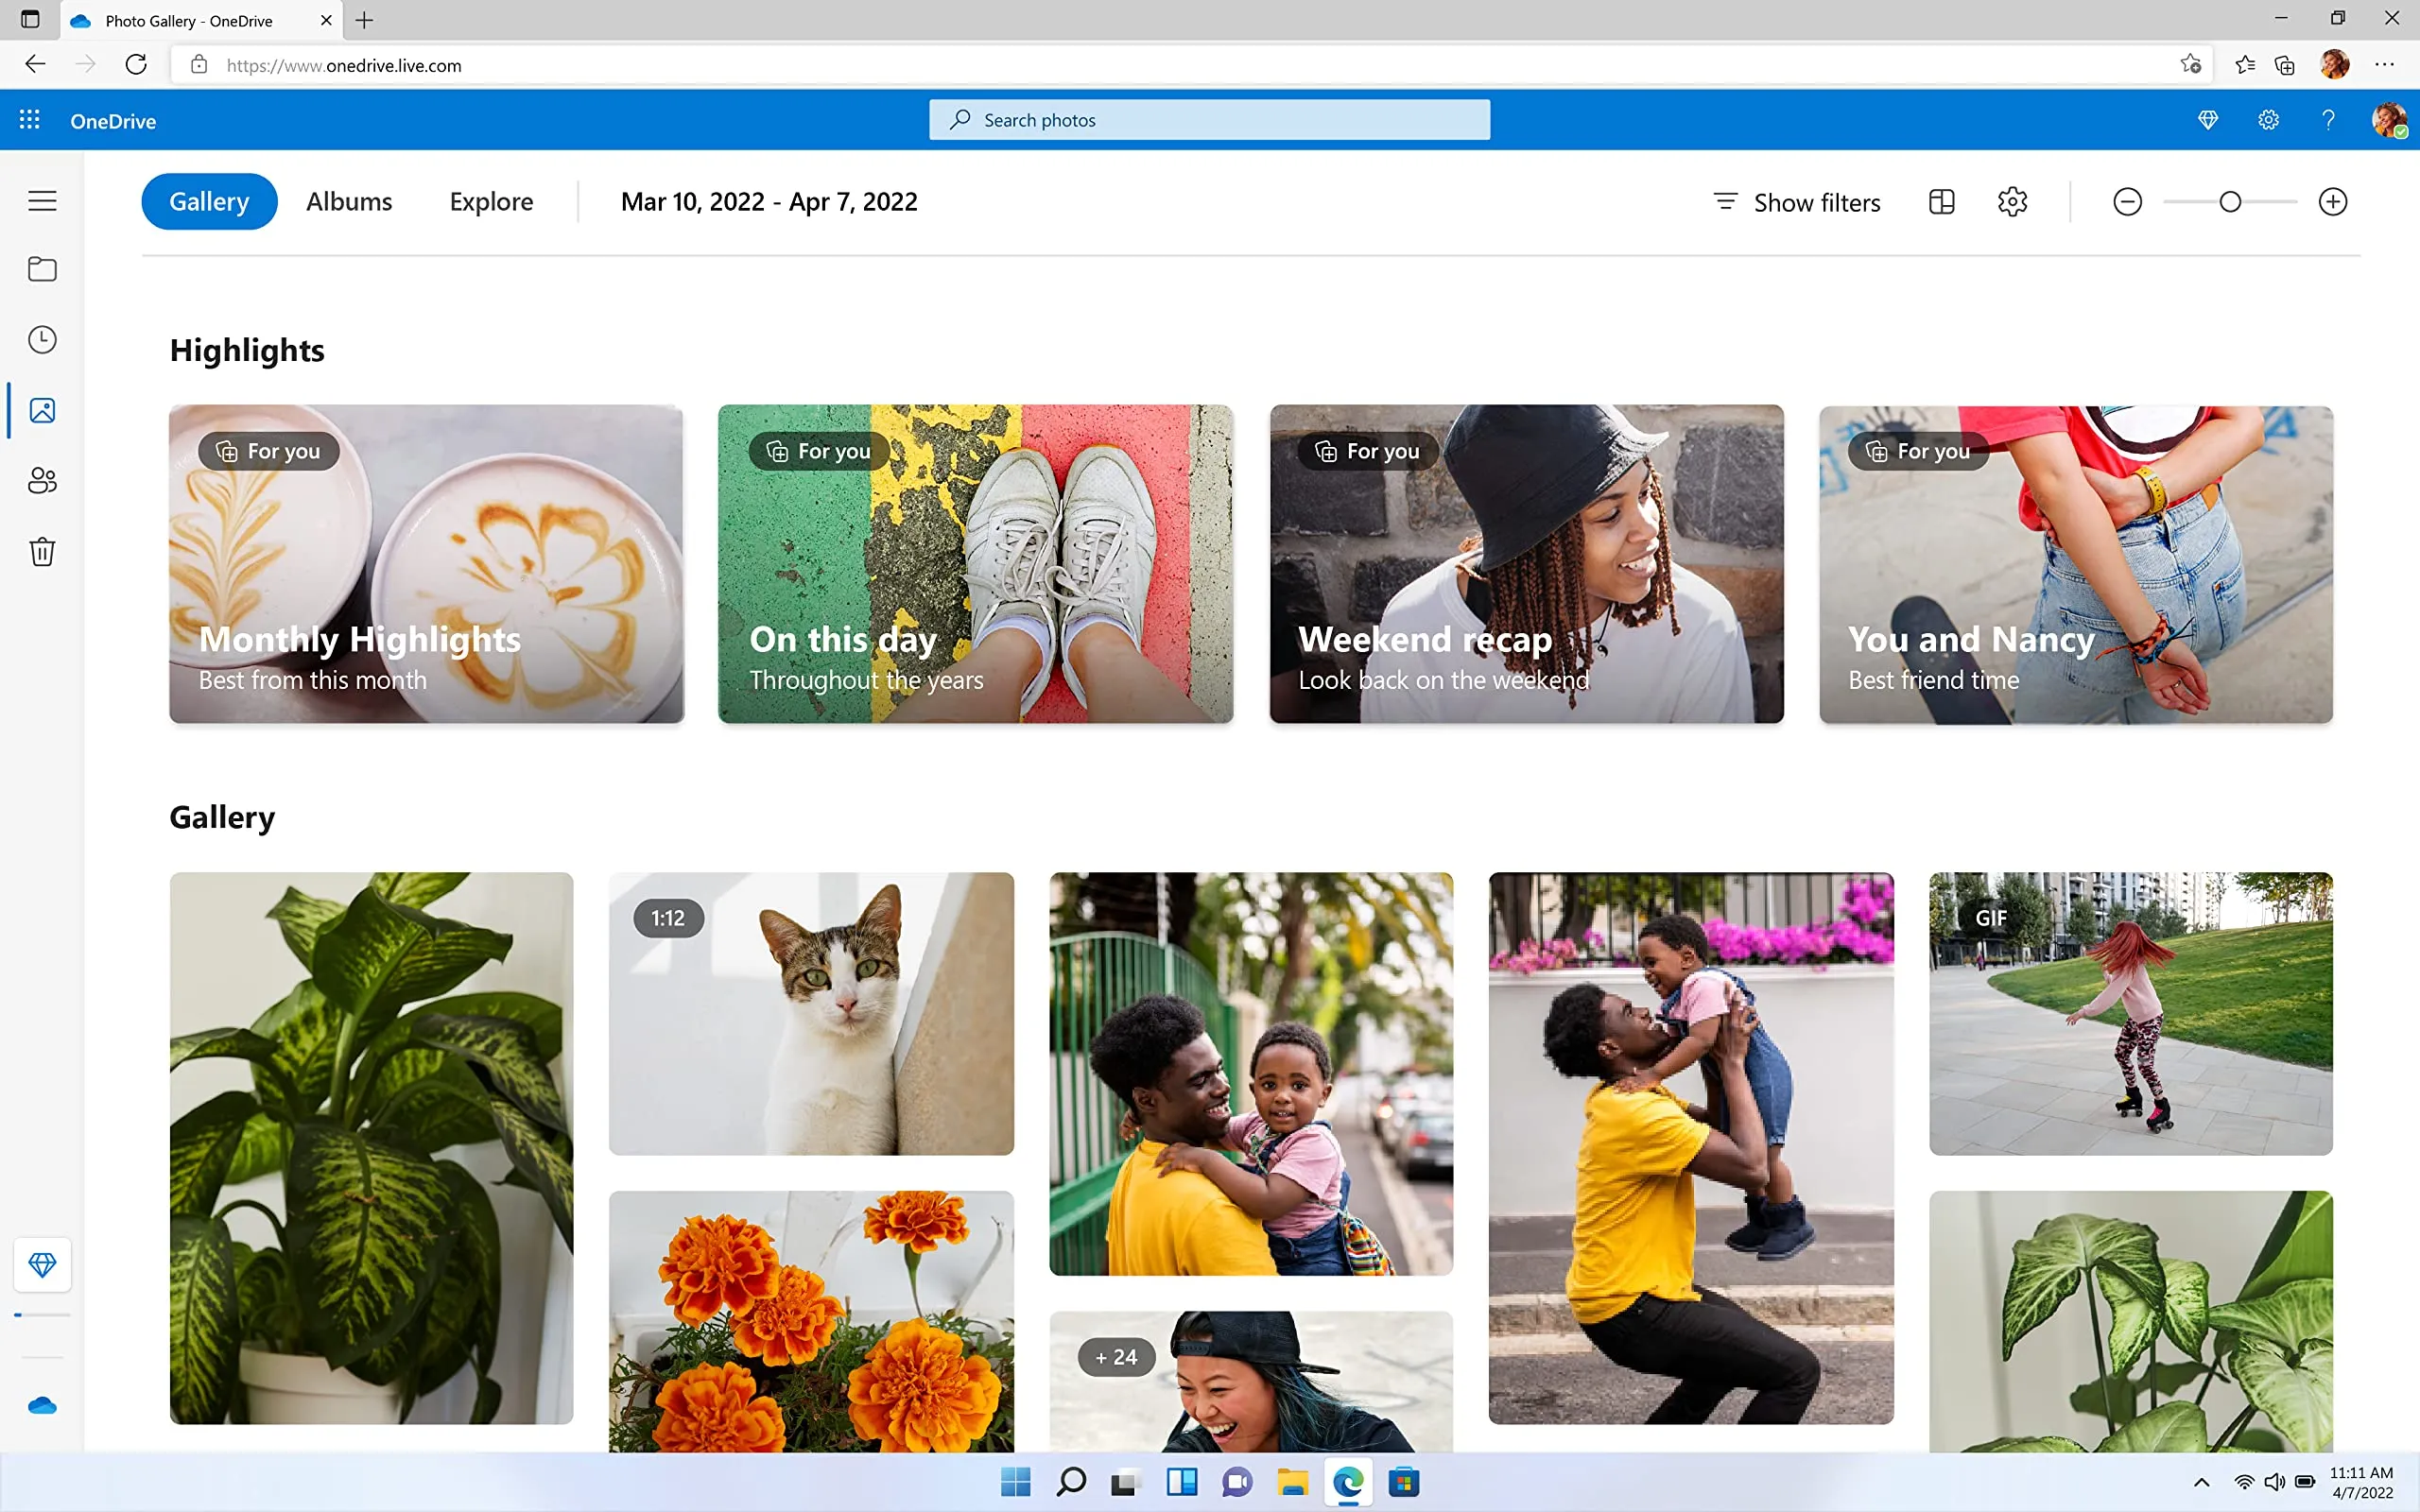The width and height of the screenshot is (2420, 1512).
Task: Increase thumbnail size with plus button
Action: pyautogui.click(x=2332, y=202)
